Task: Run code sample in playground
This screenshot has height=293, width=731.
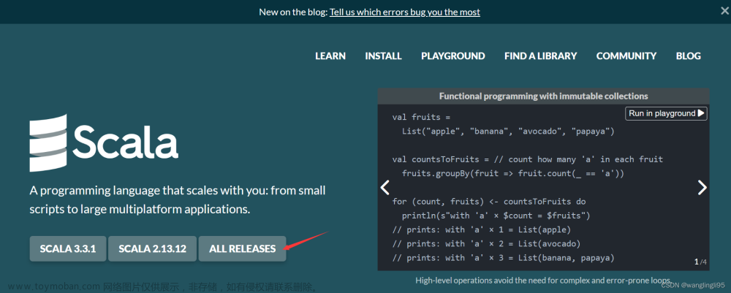Action: point(666,113)
